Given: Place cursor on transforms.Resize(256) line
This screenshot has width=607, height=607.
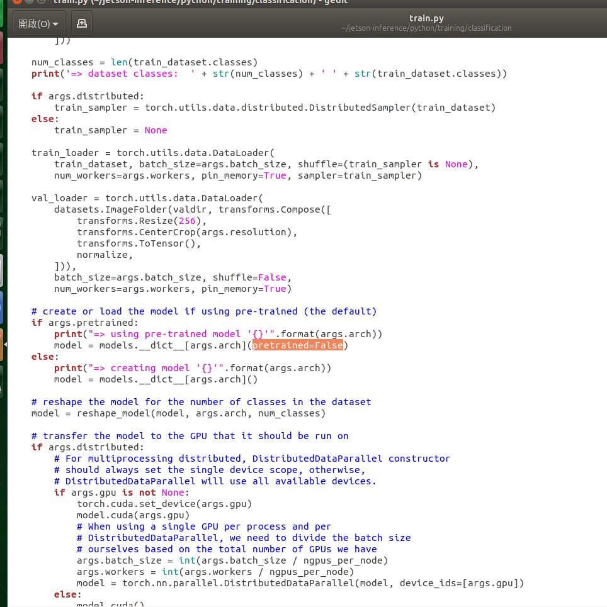Looking at the screenshot, I should [x=142, y=221].
